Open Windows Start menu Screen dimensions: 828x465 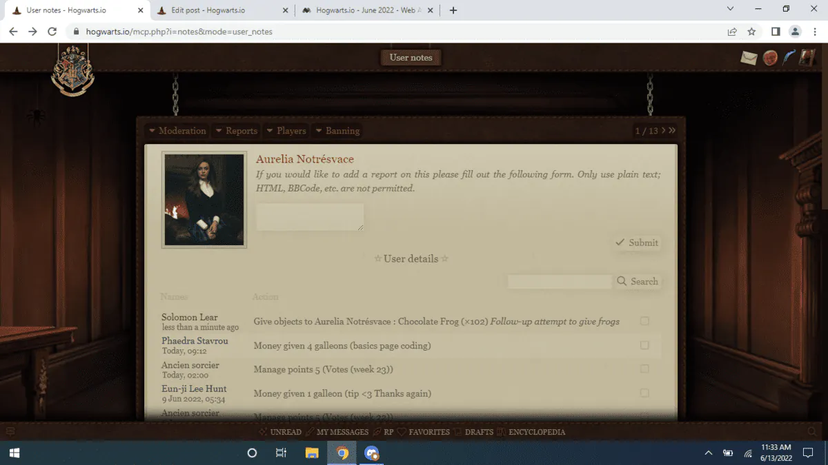14,453
